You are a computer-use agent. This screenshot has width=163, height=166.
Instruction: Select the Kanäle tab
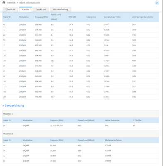tap(26, 10)
